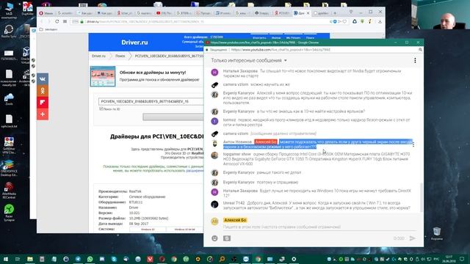Click Наталья Захарова's purple avatar on top message
Image resolution: width=470 pixels, height=264 pixels.
tap(214, 73)
